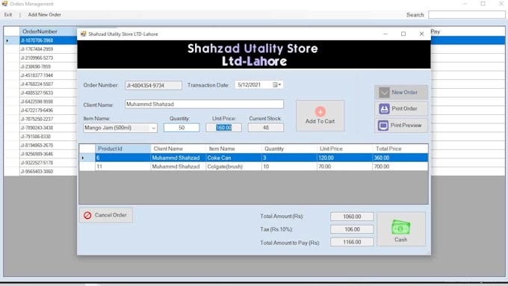Select order JI-2109966-5273 in the list

pyautogui.click(x=48, y=58)
